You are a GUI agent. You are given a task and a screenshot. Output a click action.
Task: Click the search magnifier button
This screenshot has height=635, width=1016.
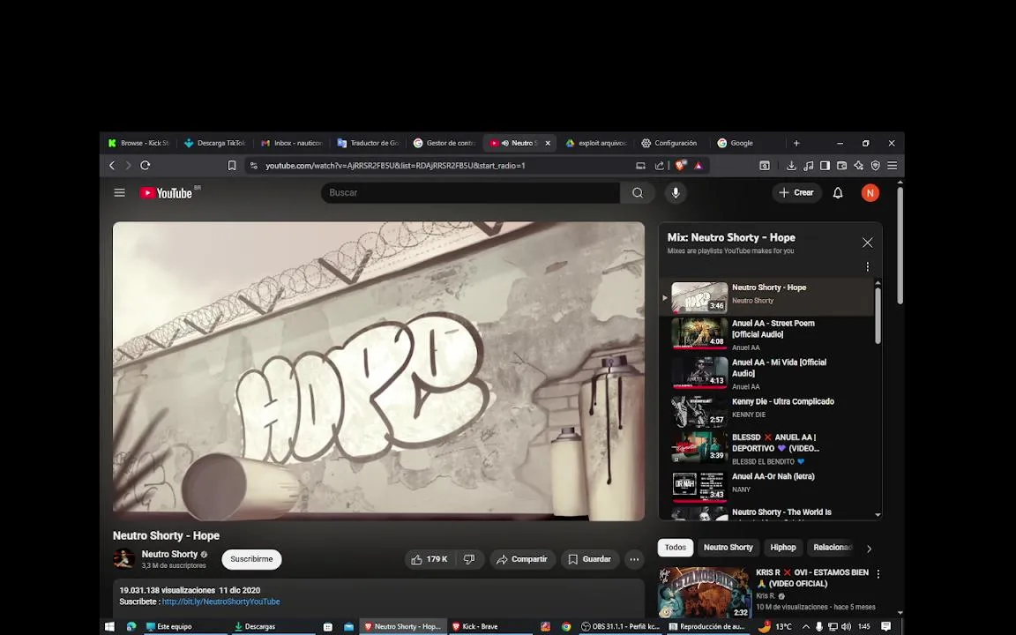(x=638, y=192)
